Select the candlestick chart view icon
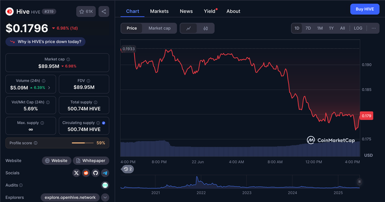Image resolution: width=385 pixels, height=202 pixels. pyautogui.click(x=205, y=28)
